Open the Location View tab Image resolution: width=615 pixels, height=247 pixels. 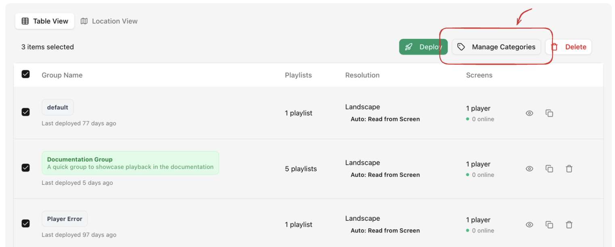pos(109,21)
